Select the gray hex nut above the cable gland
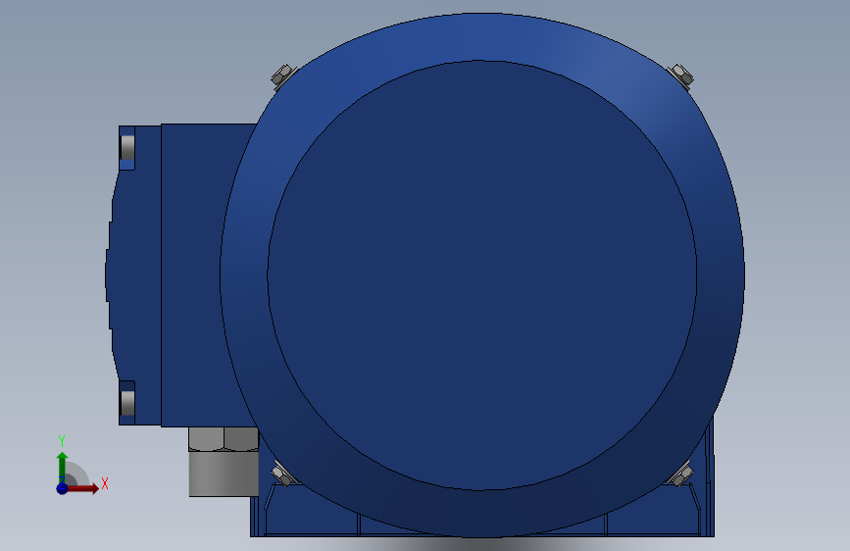850x551 pixels. tap(224, 438)
